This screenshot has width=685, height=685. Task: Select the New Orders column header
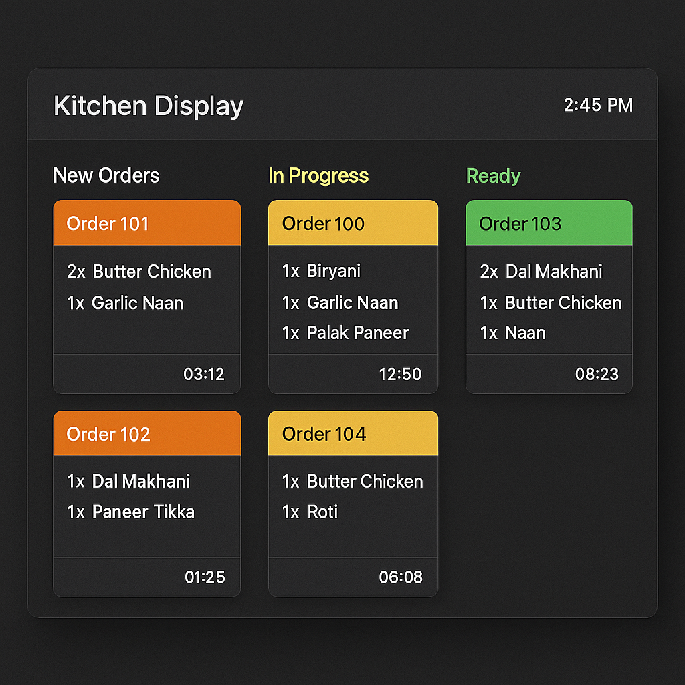(106, 175)
